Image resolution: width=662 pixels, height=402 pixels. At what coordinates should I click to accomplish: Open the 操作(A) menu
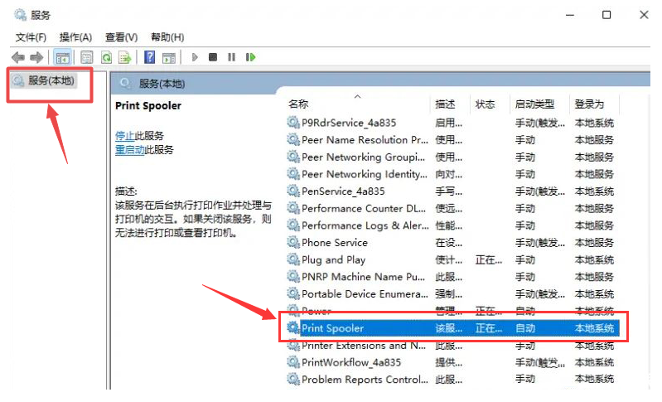[75, 37]
